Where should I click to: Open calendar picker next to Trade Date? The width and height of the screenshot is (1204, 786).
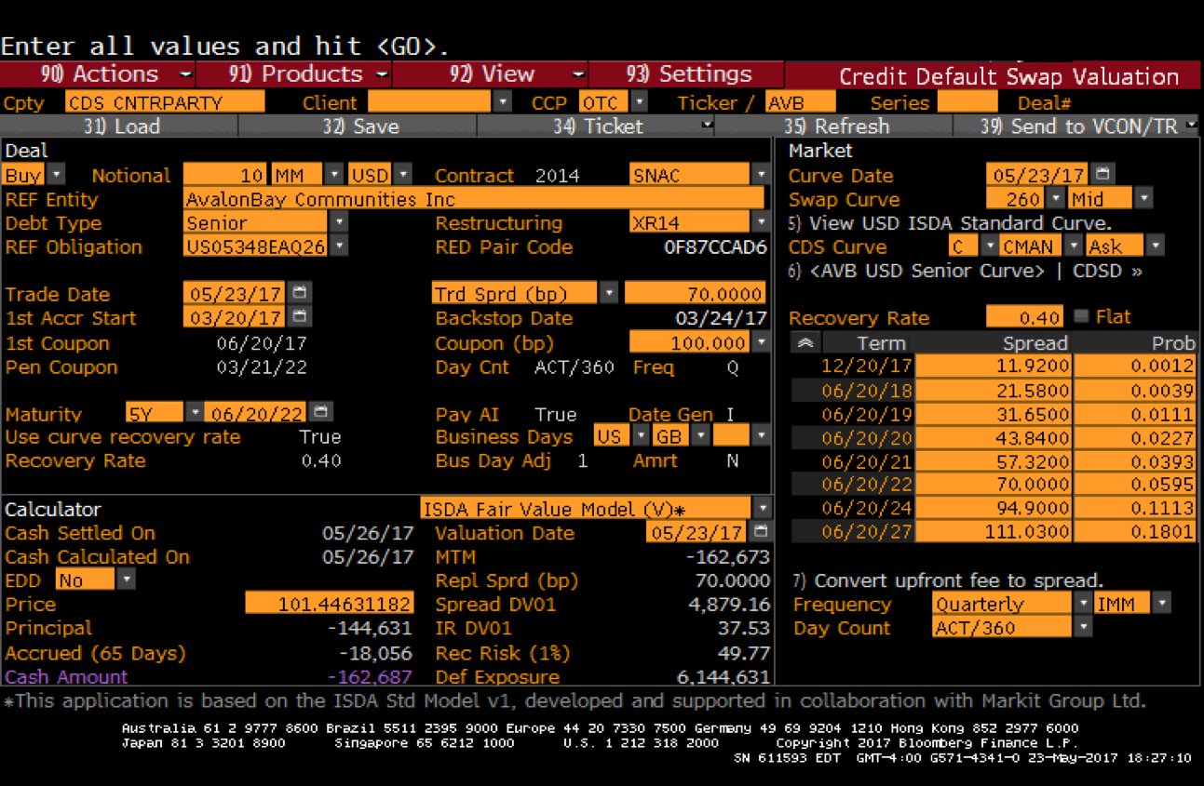[x=299, y=294]
